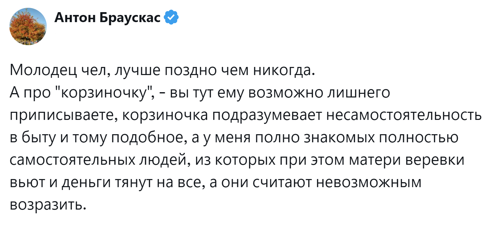
Task: Click the word "полностью" in the post
Action: 418,138
